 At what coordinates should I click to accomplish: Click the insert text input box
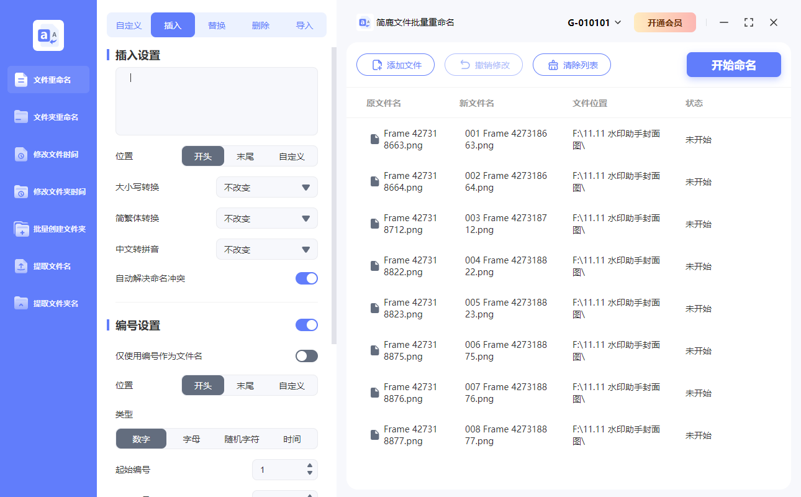217,101
